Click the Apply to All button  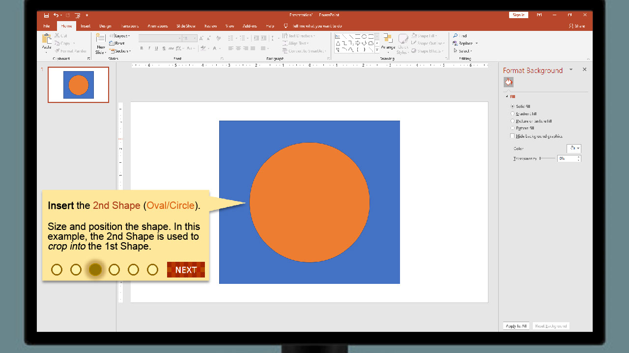point(516,326)
